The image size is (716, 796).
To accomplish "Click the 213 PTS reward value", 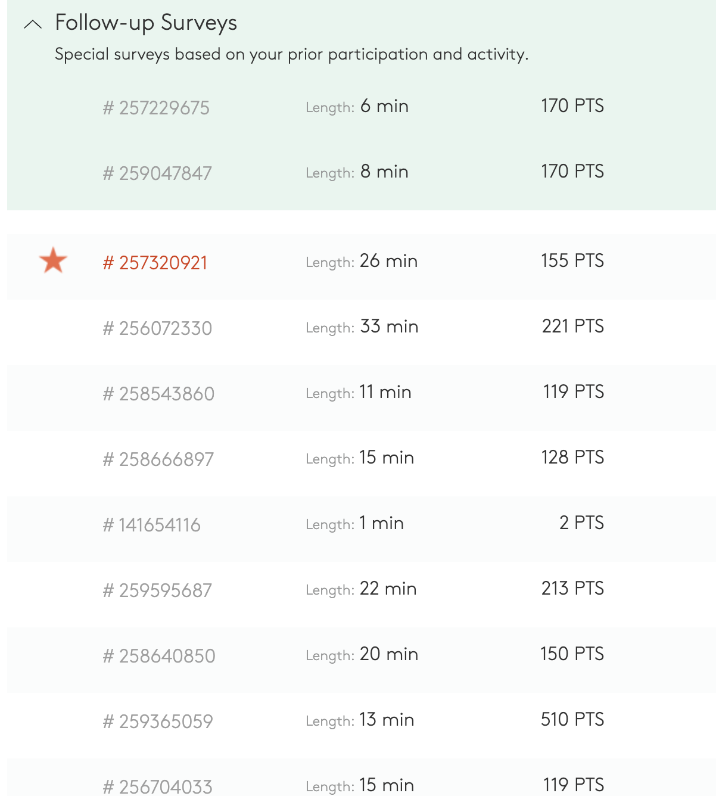I will [572, 588].
